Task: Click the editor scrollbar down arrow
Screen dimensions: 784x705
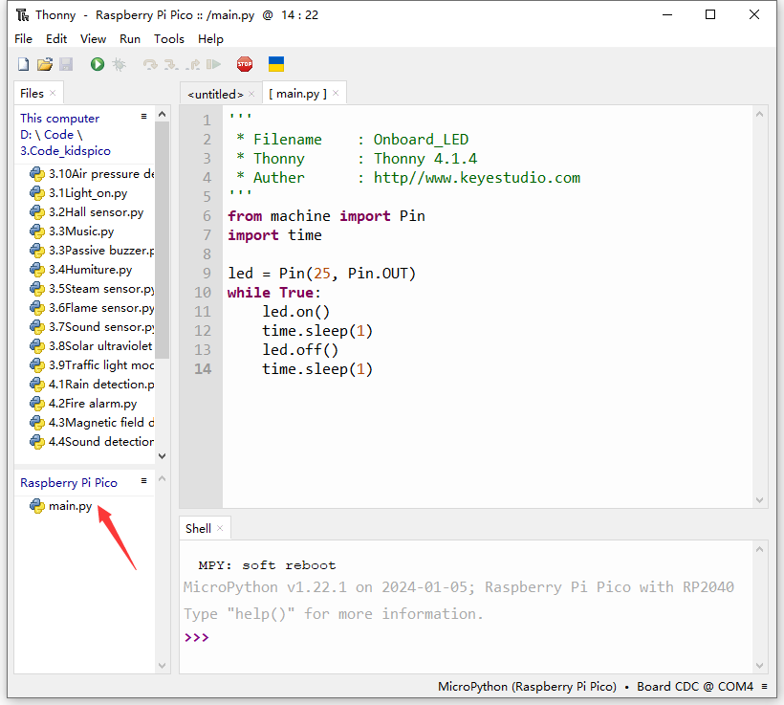Action: [759, 500]
